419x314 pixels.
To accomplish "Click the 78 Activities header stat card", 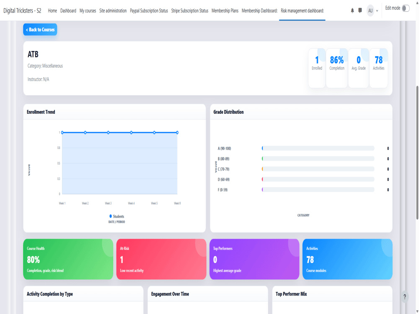I will click(x=378, y=68).
